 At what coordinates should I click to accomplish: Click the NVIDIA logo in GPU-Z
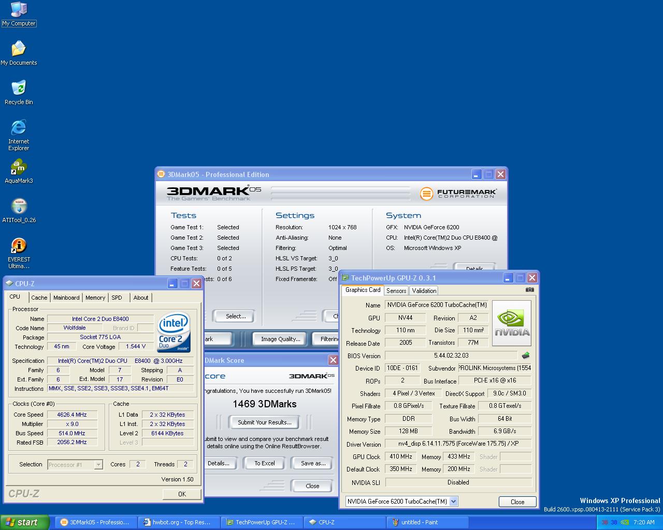point(511,323)
